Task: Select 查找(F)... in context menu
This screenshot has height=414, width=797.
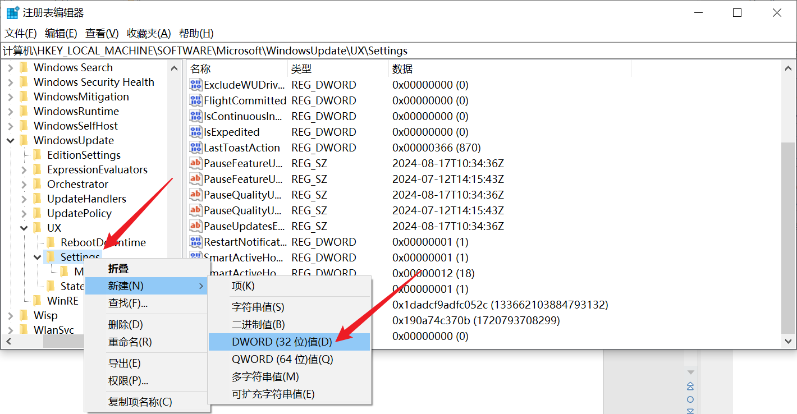Action: click(146, 303)
